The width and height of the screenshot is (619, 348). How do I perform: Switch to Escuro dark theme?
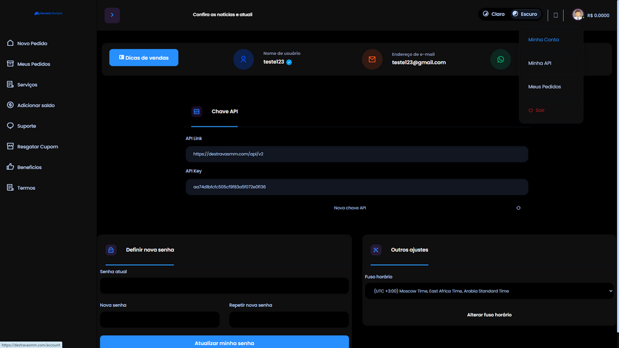524,14
